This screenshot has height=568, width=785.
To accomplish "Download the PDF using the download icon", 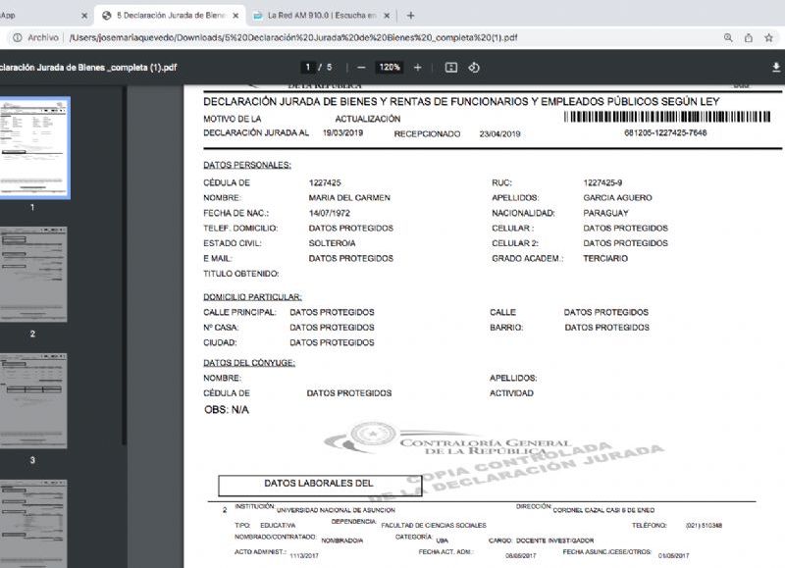I will 776,68.
